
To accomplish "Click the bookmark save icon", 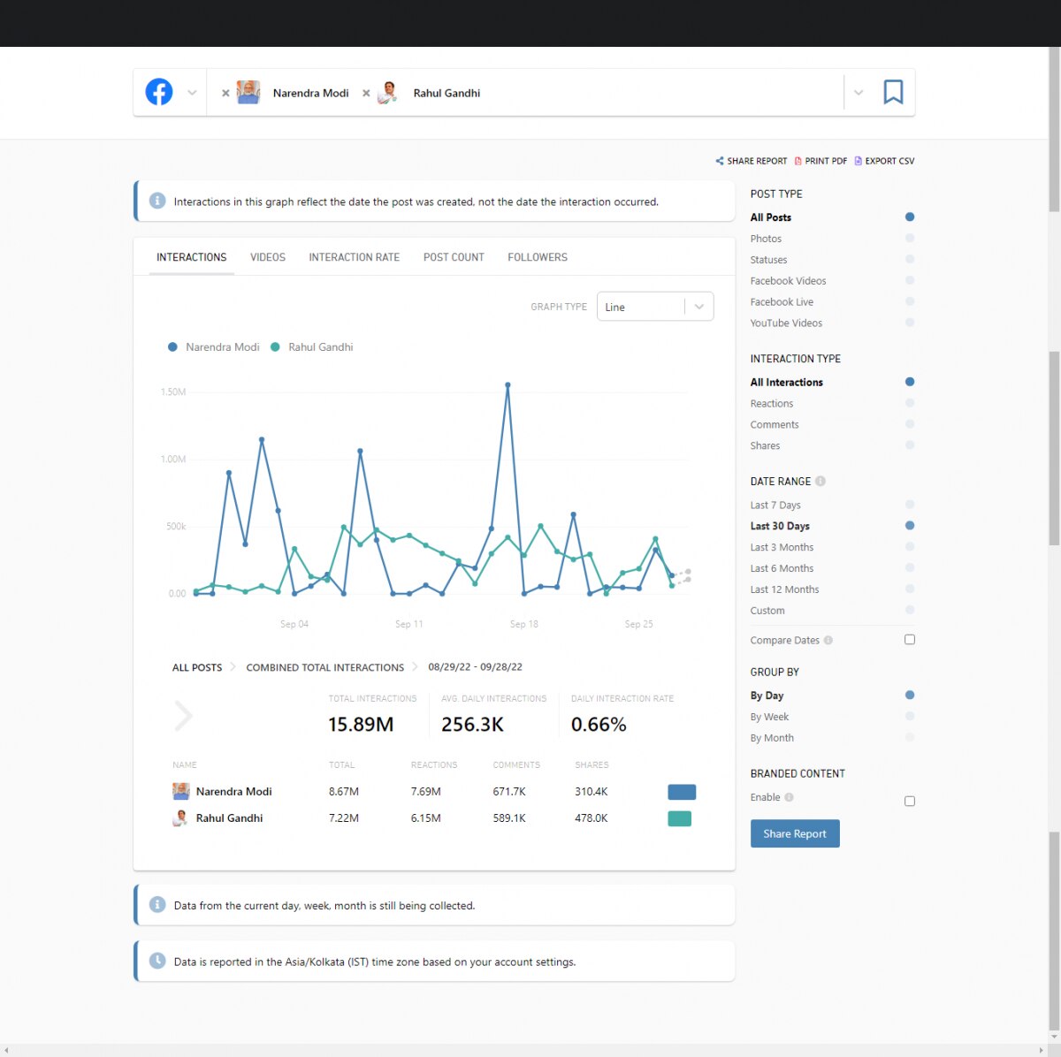I will pos(893,92).
